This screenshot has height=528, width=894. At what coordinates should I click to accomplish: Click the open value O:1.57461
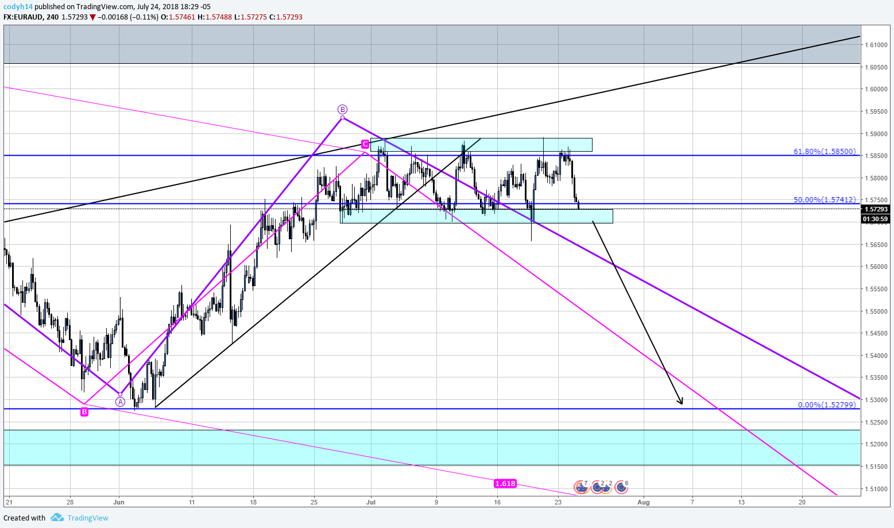(x=178, y=17)
